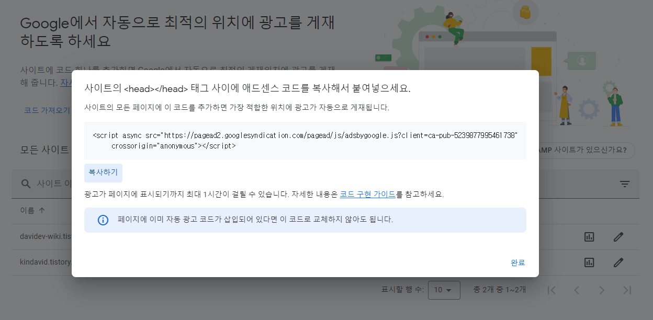Image resolution: width=653 pixels, height=320 pixels.
Task: Open report icon for davidev-wiki row
Action: pyautogui.click(x=589, y=237)
